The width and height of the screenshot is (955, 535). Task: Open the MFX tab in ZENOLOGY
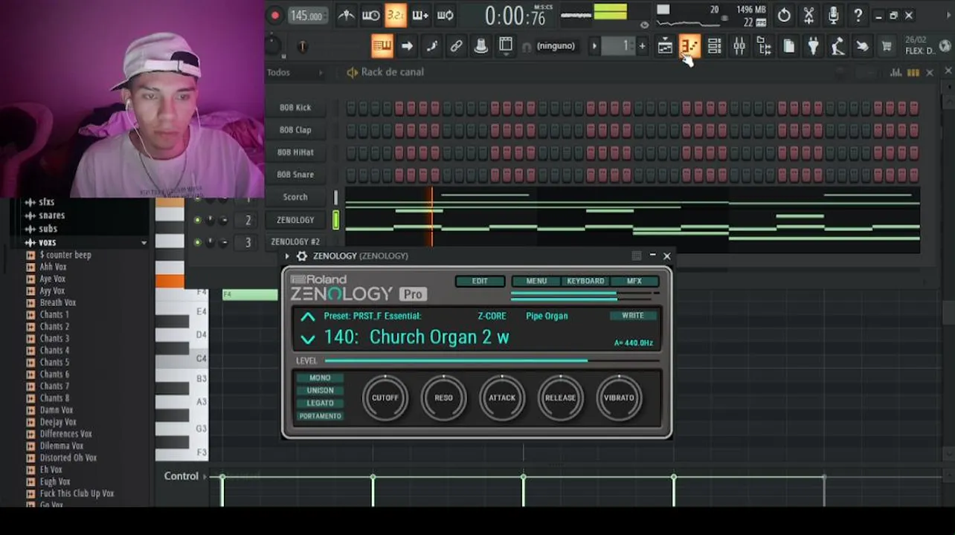click(x=634, y=281)
